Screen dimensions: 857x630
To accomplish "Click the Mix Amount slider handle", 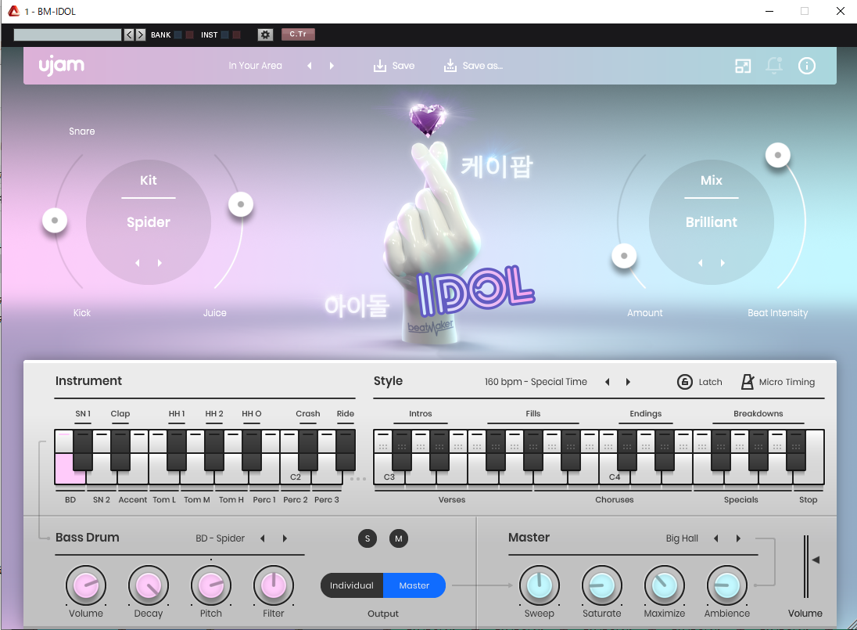I will (624, 255).
